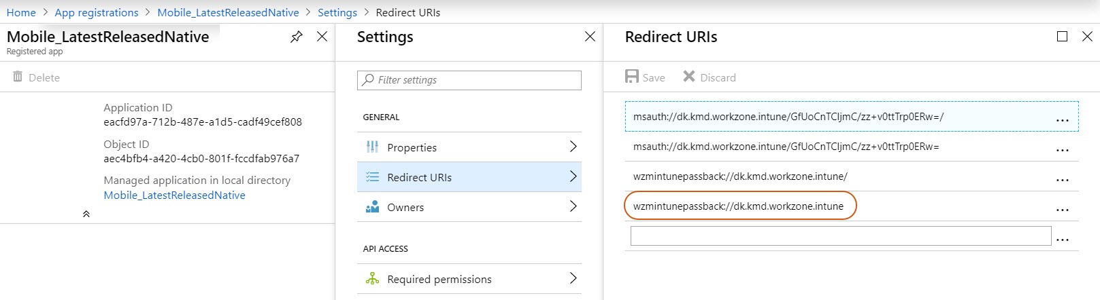Click the Delete trash icon
1100x300 pixels.
(x=18, y=77)
